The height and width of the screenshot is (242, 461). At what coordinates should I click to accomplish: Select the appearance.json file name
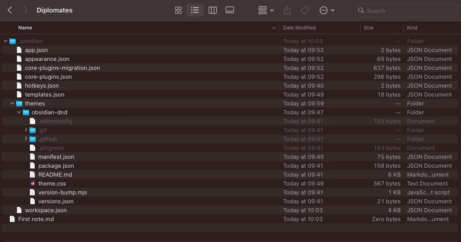point(47,59)
